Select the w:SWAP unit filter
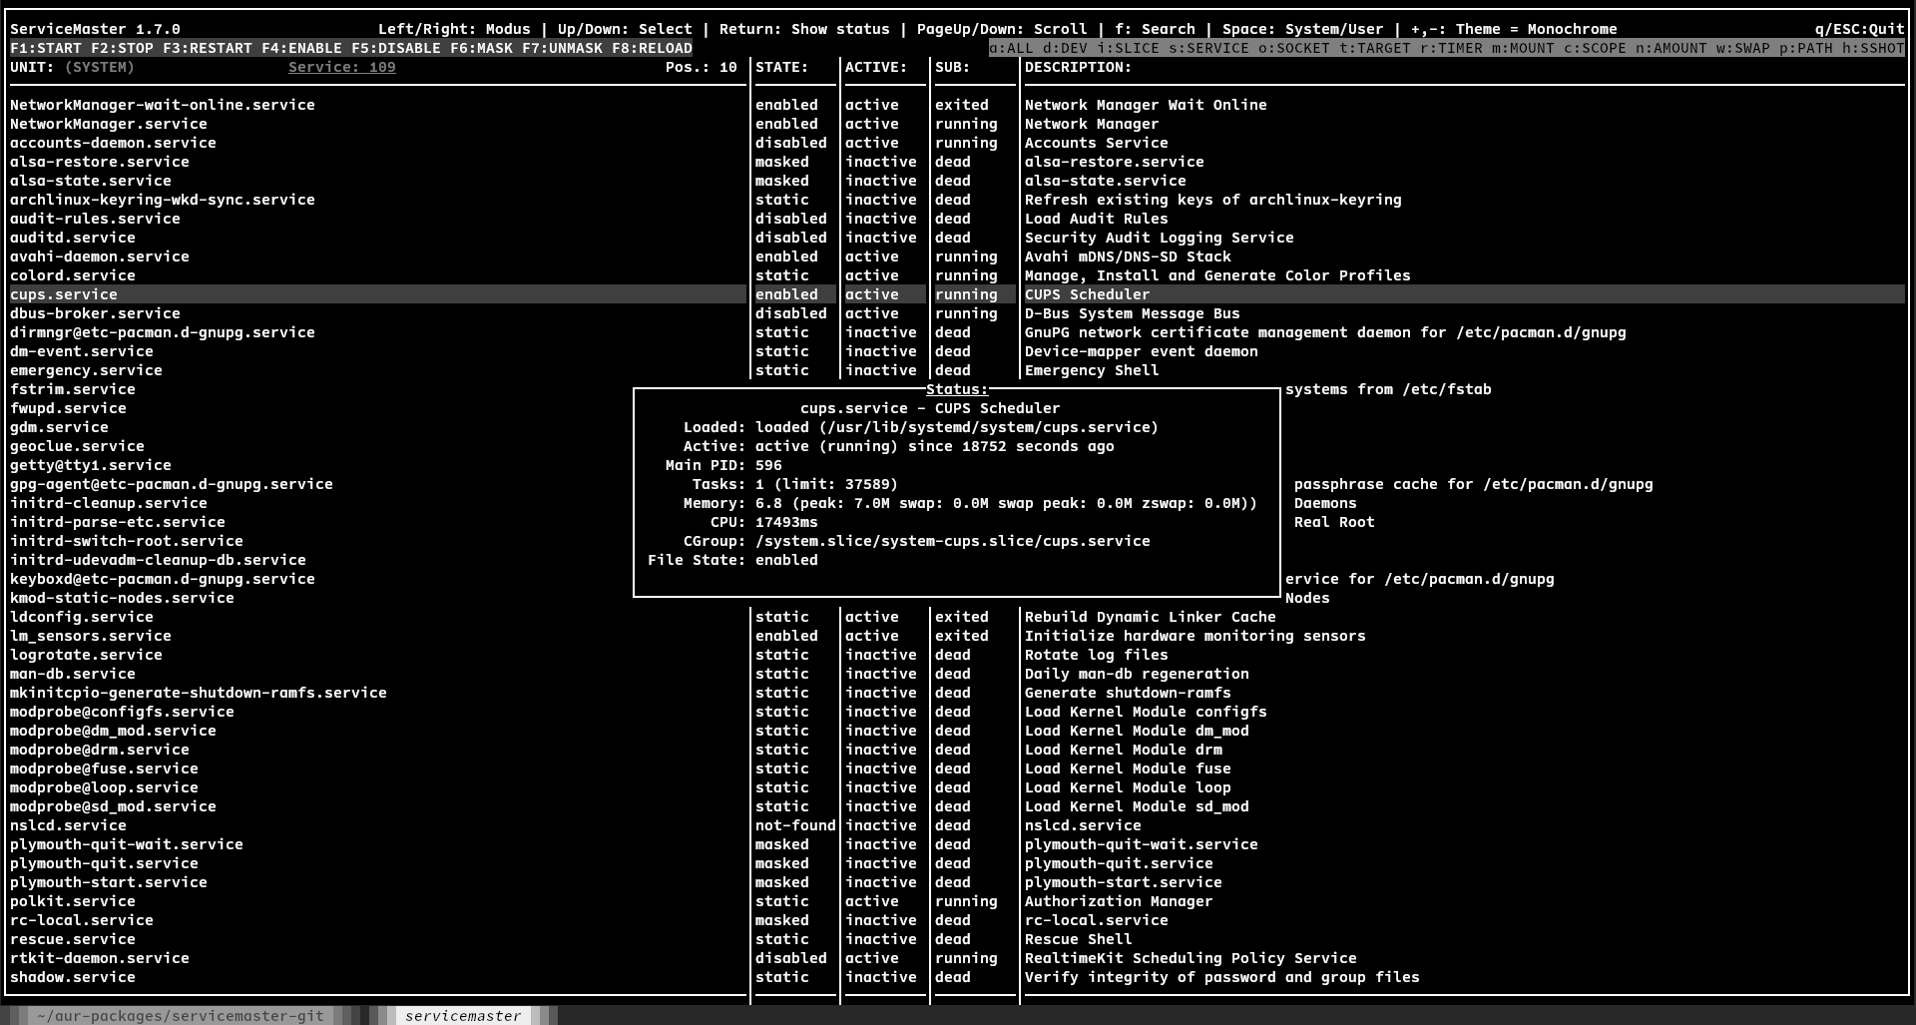Screen dimensions: 1916x1025 [1743, 48]
